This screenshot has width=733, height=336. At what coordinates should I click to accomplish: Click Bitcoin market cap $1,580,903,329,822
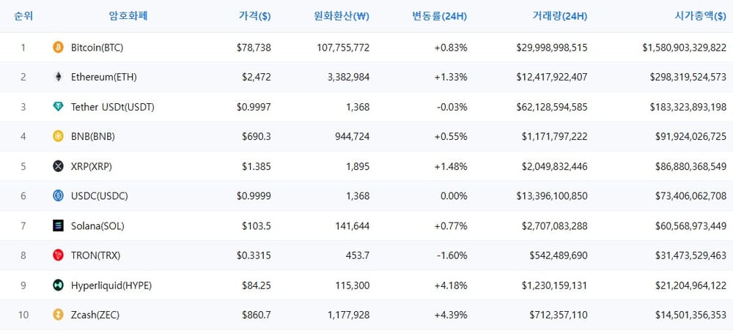[685, 48]
